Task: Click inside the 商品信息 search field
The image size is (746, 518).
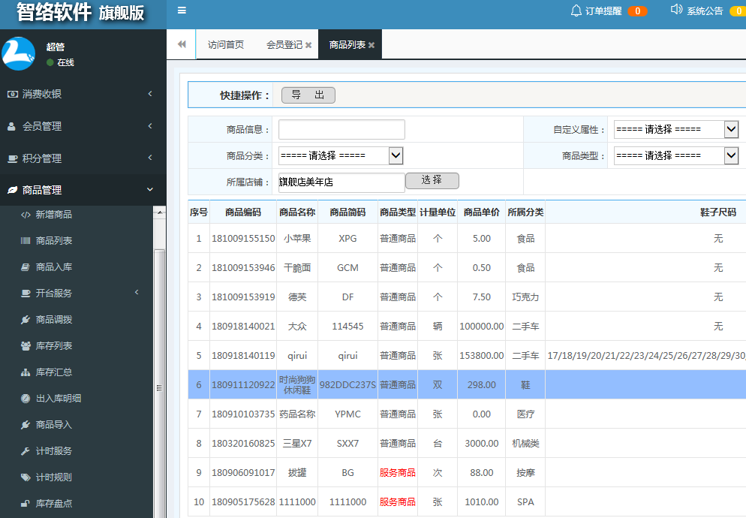Action: coord(341,129)
